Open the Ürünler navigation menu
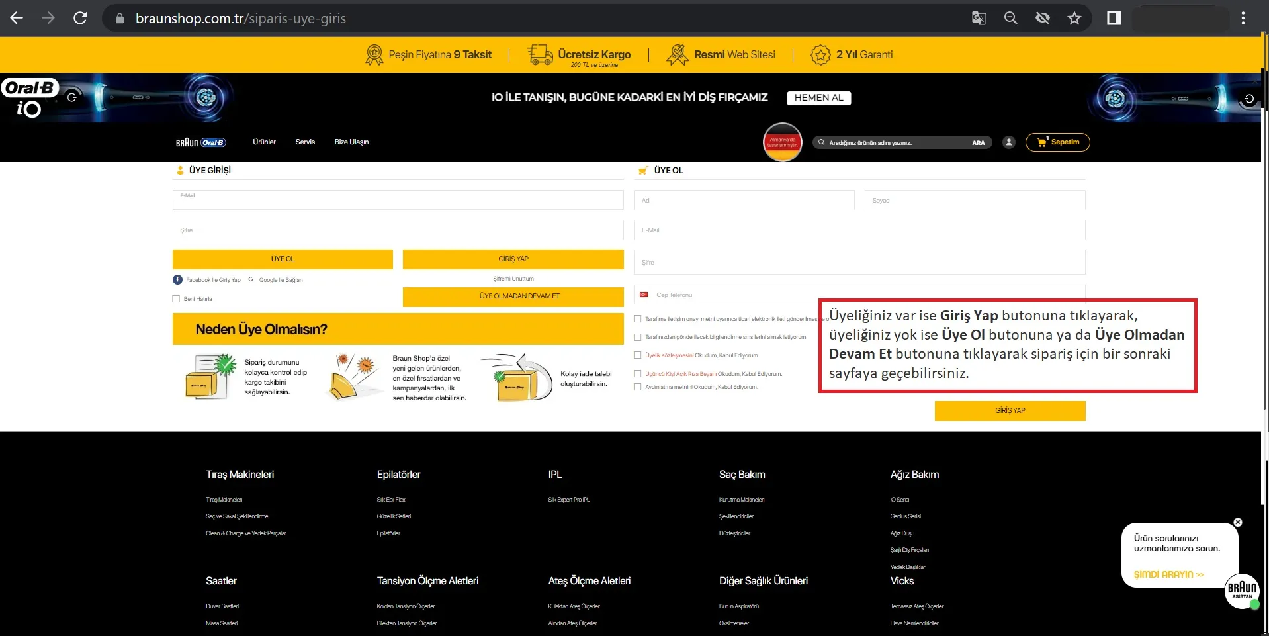Screen dimensions: 1269x636 (x=264, y=142)
